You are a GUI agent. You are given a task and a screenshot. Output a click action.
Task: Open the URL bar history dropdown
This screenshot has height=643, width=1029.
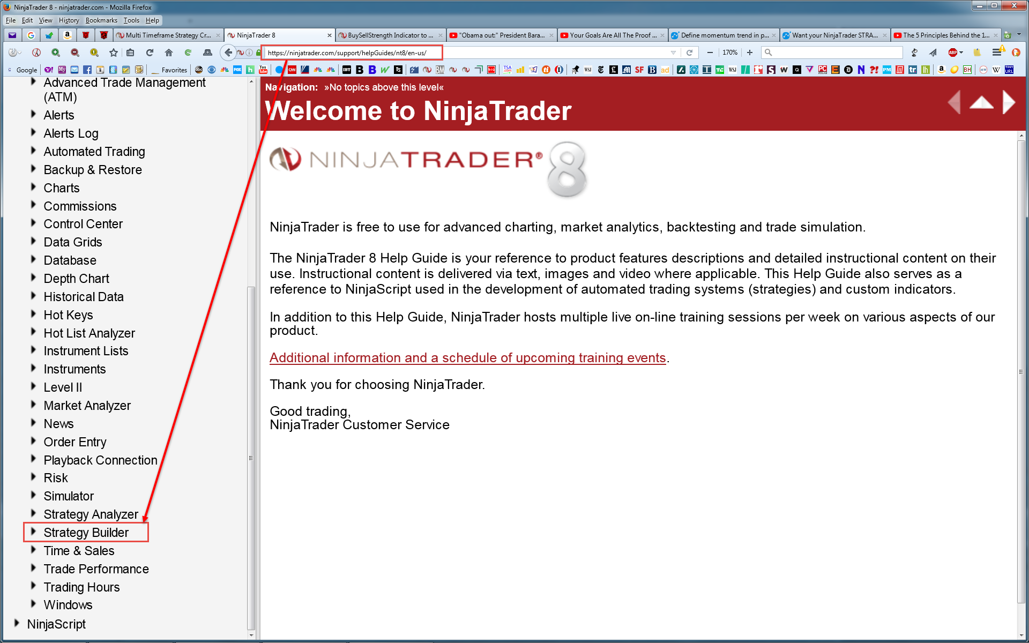point(673,53)
